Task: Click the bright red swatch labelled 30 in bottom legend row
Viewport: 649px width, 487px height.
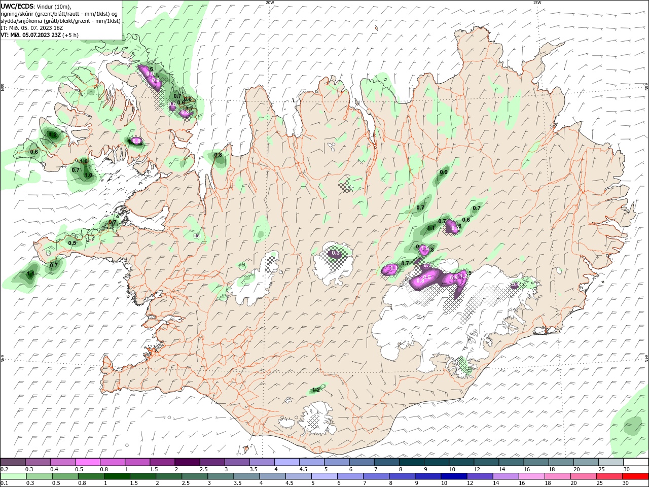Action: 635,476
